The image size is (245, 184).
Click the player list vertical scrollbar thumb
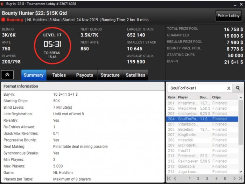click(241, 122)
